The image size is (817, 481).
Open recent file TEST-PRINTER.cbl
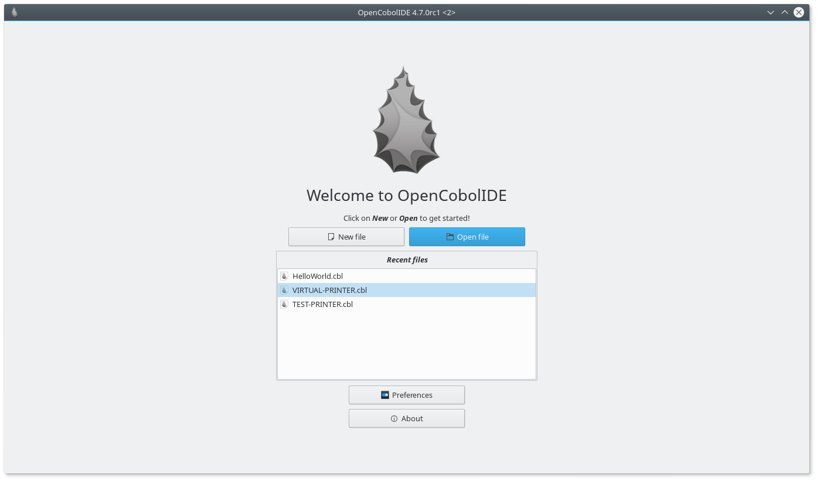tap(407, 304)
